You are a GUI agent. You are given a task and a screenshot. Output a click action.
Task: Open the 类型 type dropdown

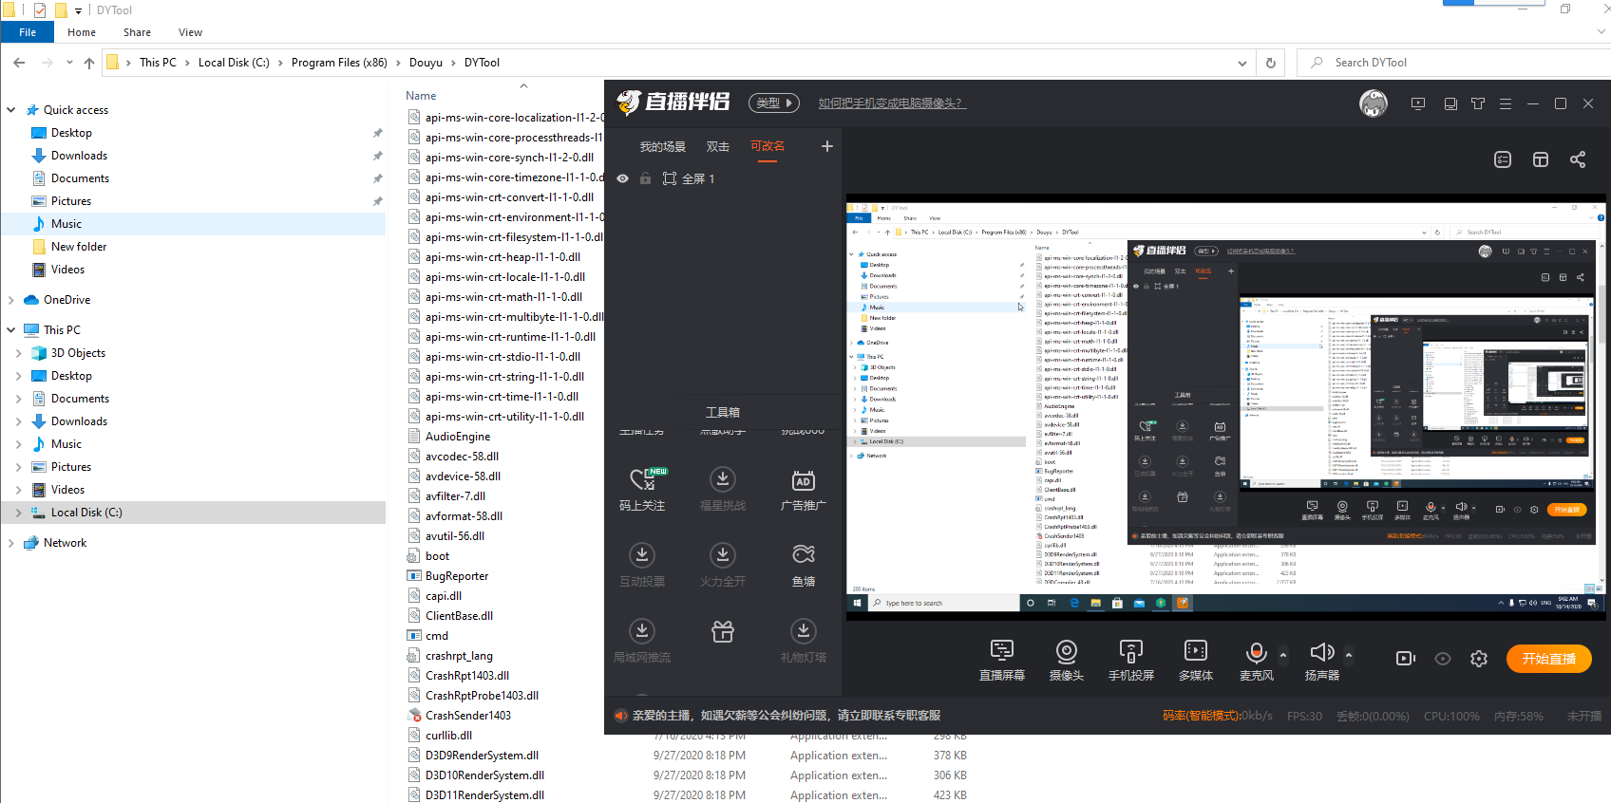click(x=774, y=103)
